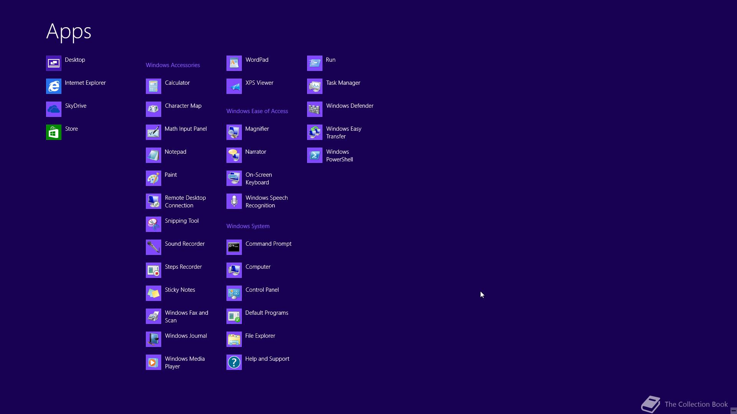Open the Narrator icon
This screenshot has height=414, width=737.
pyautogui.click(x=234, y=155)
